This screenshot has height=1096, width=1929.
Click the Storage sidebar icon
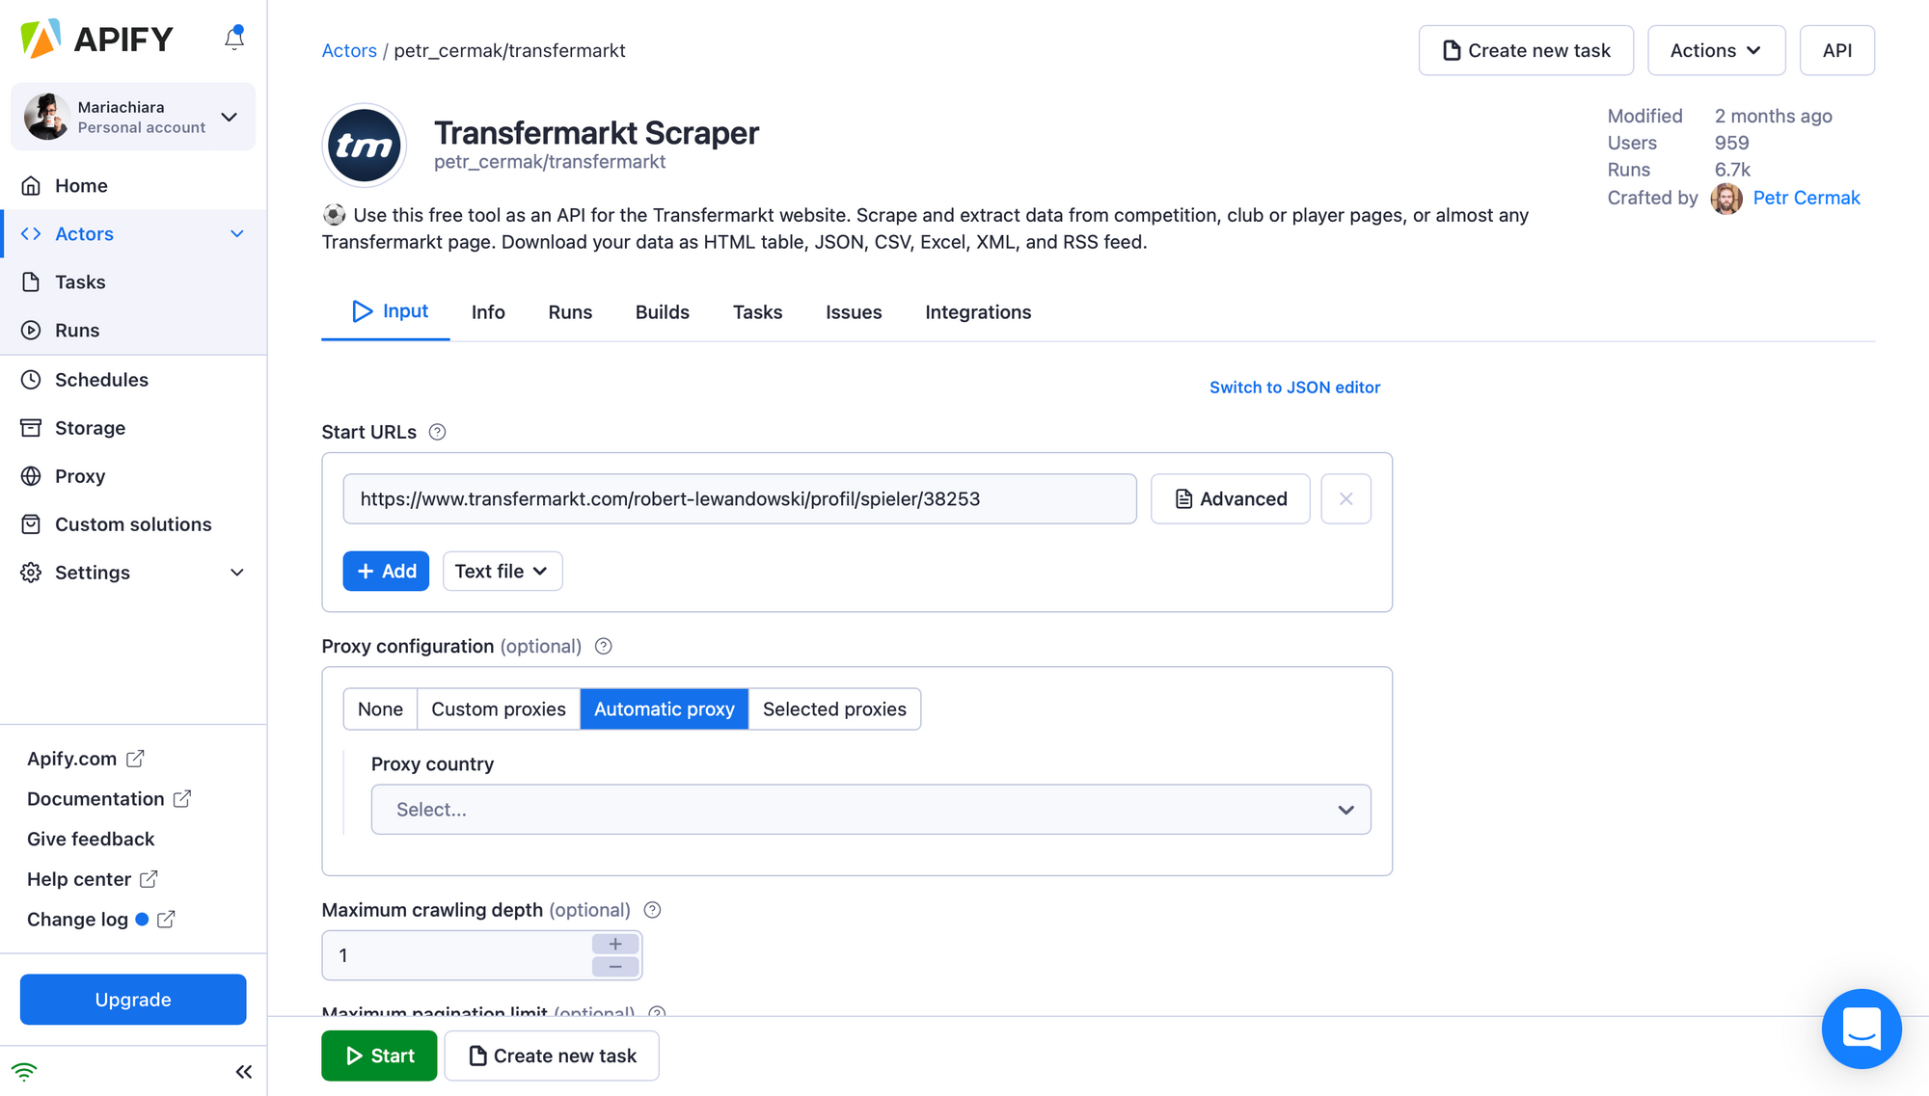point(32,428)
